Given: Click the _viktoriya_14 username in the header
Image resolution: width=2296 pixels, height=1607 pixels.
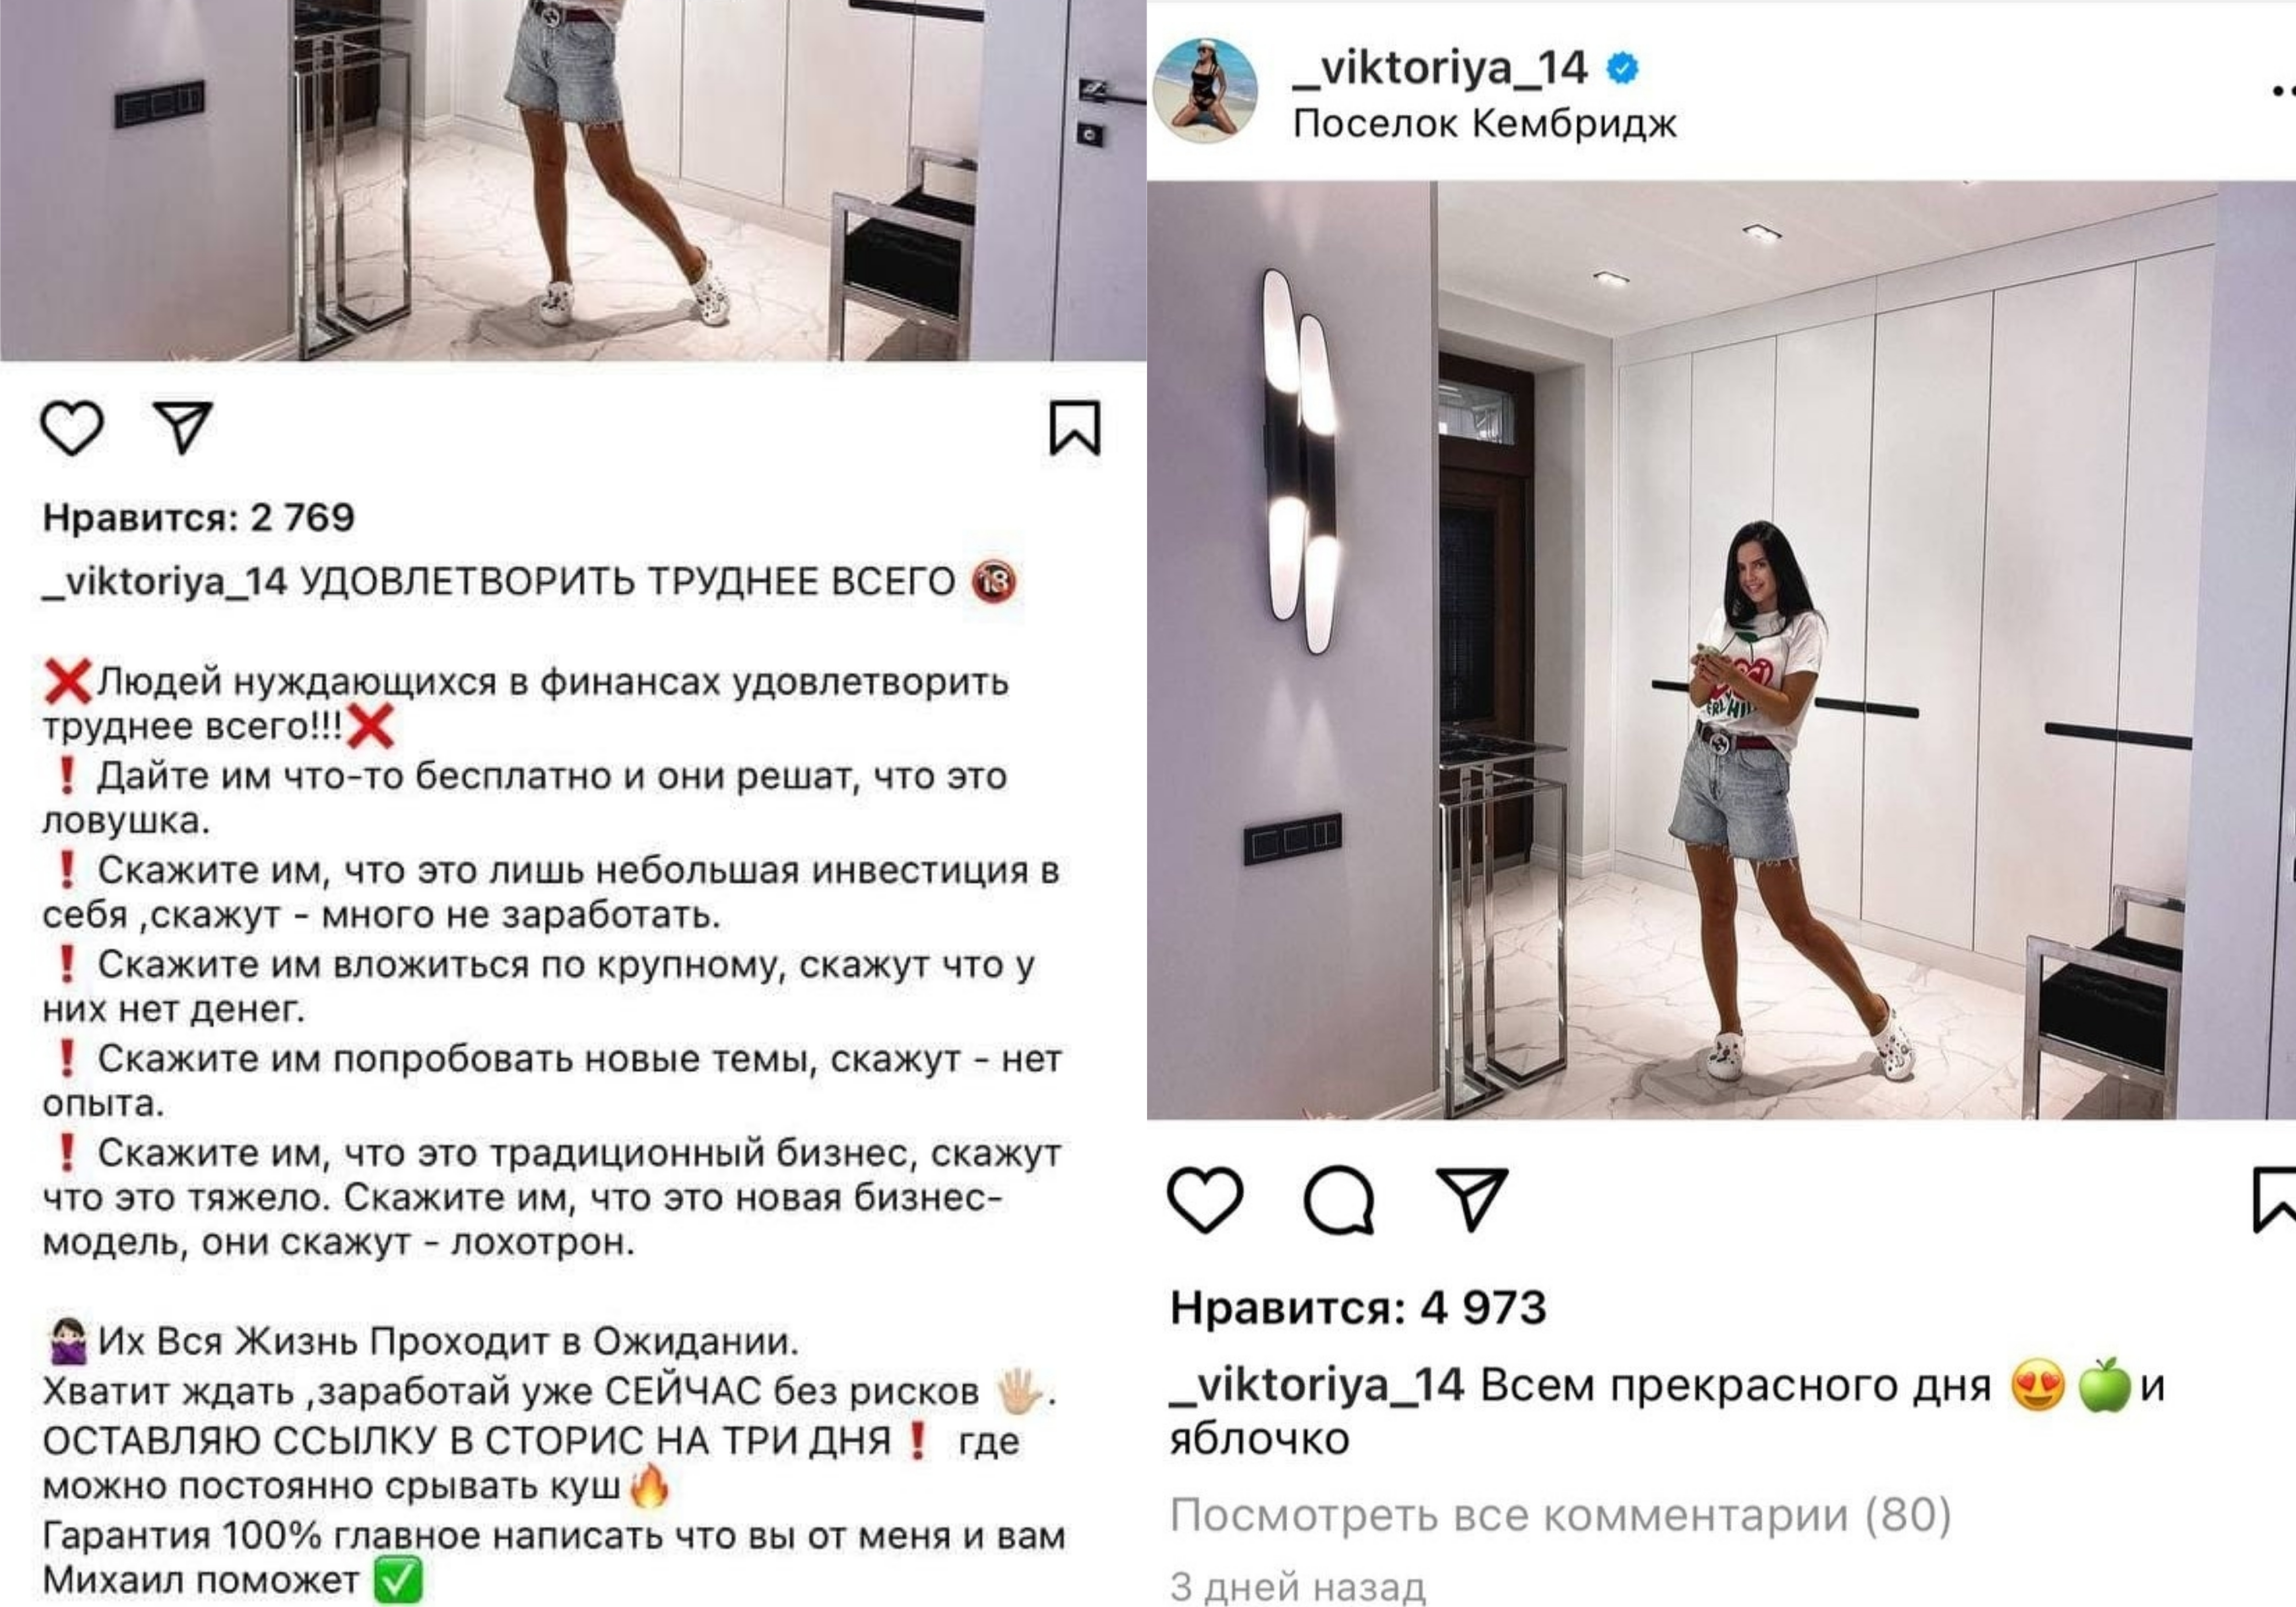Looking at the screenshot, I should [x=1439, y=68].
